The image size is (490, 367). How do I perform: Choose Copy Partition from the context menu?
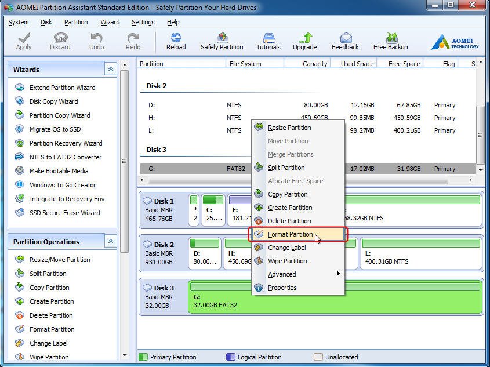288,194
